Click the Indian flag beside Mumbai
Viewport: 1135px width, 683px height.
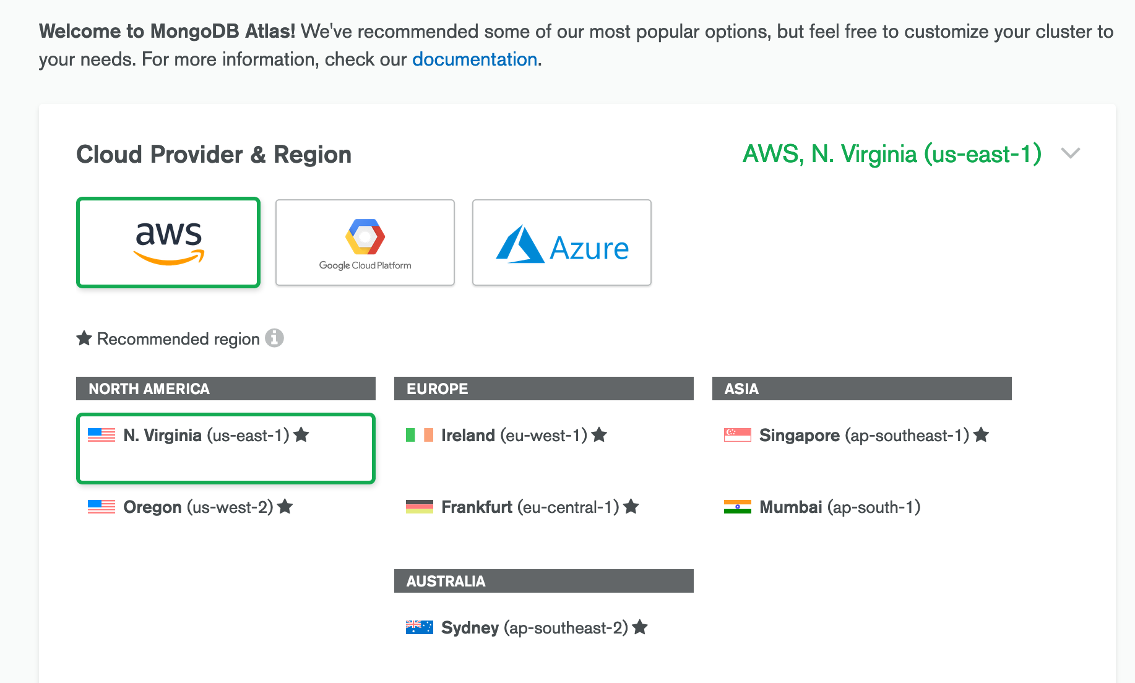tap(738, 507)
